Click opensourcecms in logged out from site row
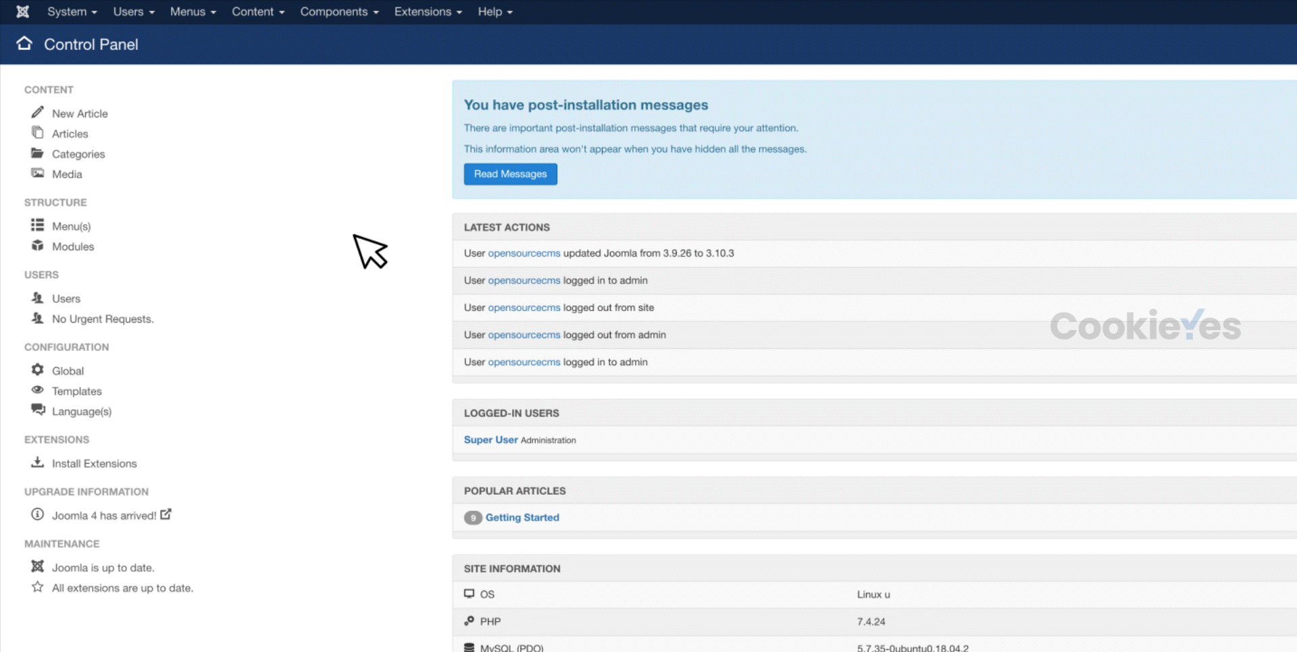 point(524,307)
